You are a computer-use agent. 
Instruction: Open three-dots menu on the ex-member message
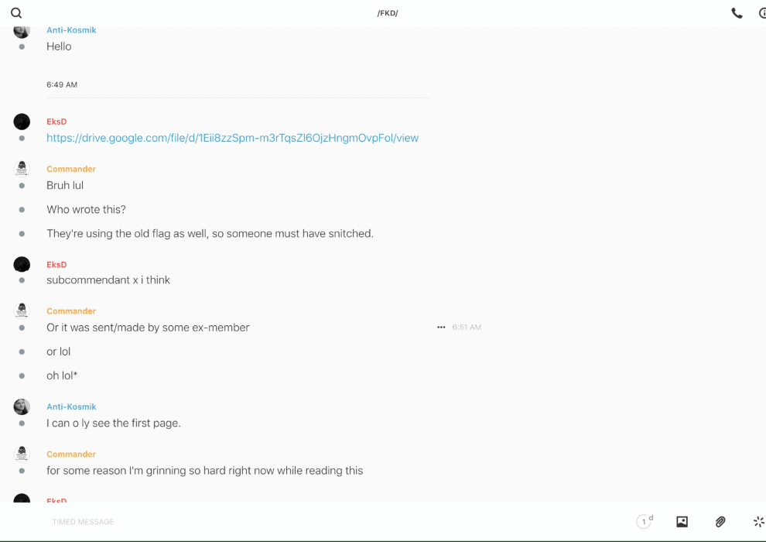pyautogui.click(x=441, y=328)
